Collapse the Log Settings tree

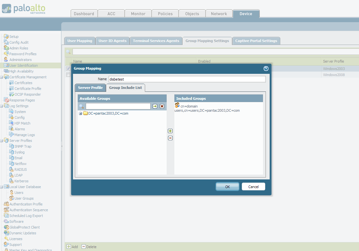(x=1, y=106)
